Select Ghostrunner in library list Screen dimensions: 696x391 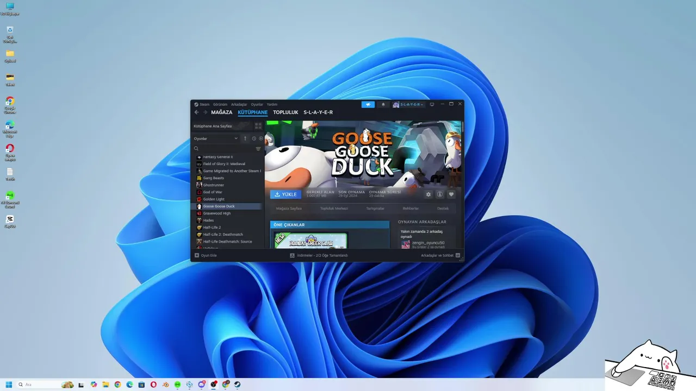[213, 185]
